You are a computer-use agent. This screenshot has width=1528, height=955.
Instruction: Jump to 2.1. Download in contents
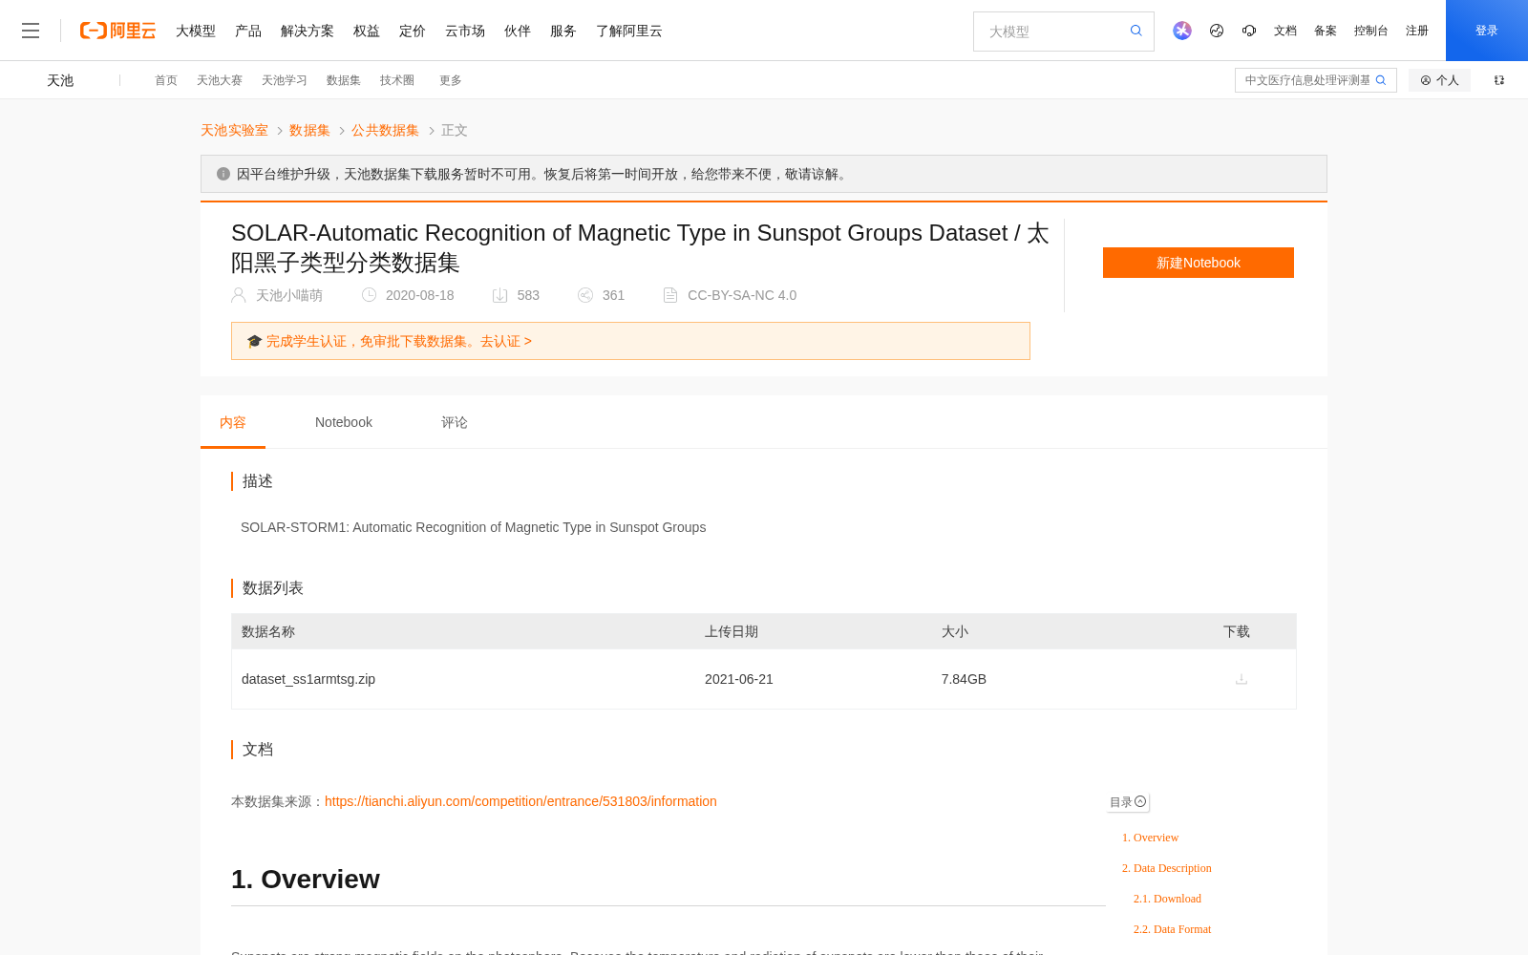[1167, 899]
